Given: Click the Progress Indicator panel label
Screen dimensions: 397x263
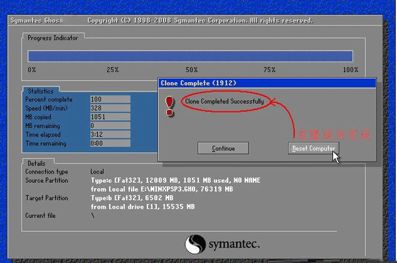Looking at the screenshot, I should [x=53, y=38].
